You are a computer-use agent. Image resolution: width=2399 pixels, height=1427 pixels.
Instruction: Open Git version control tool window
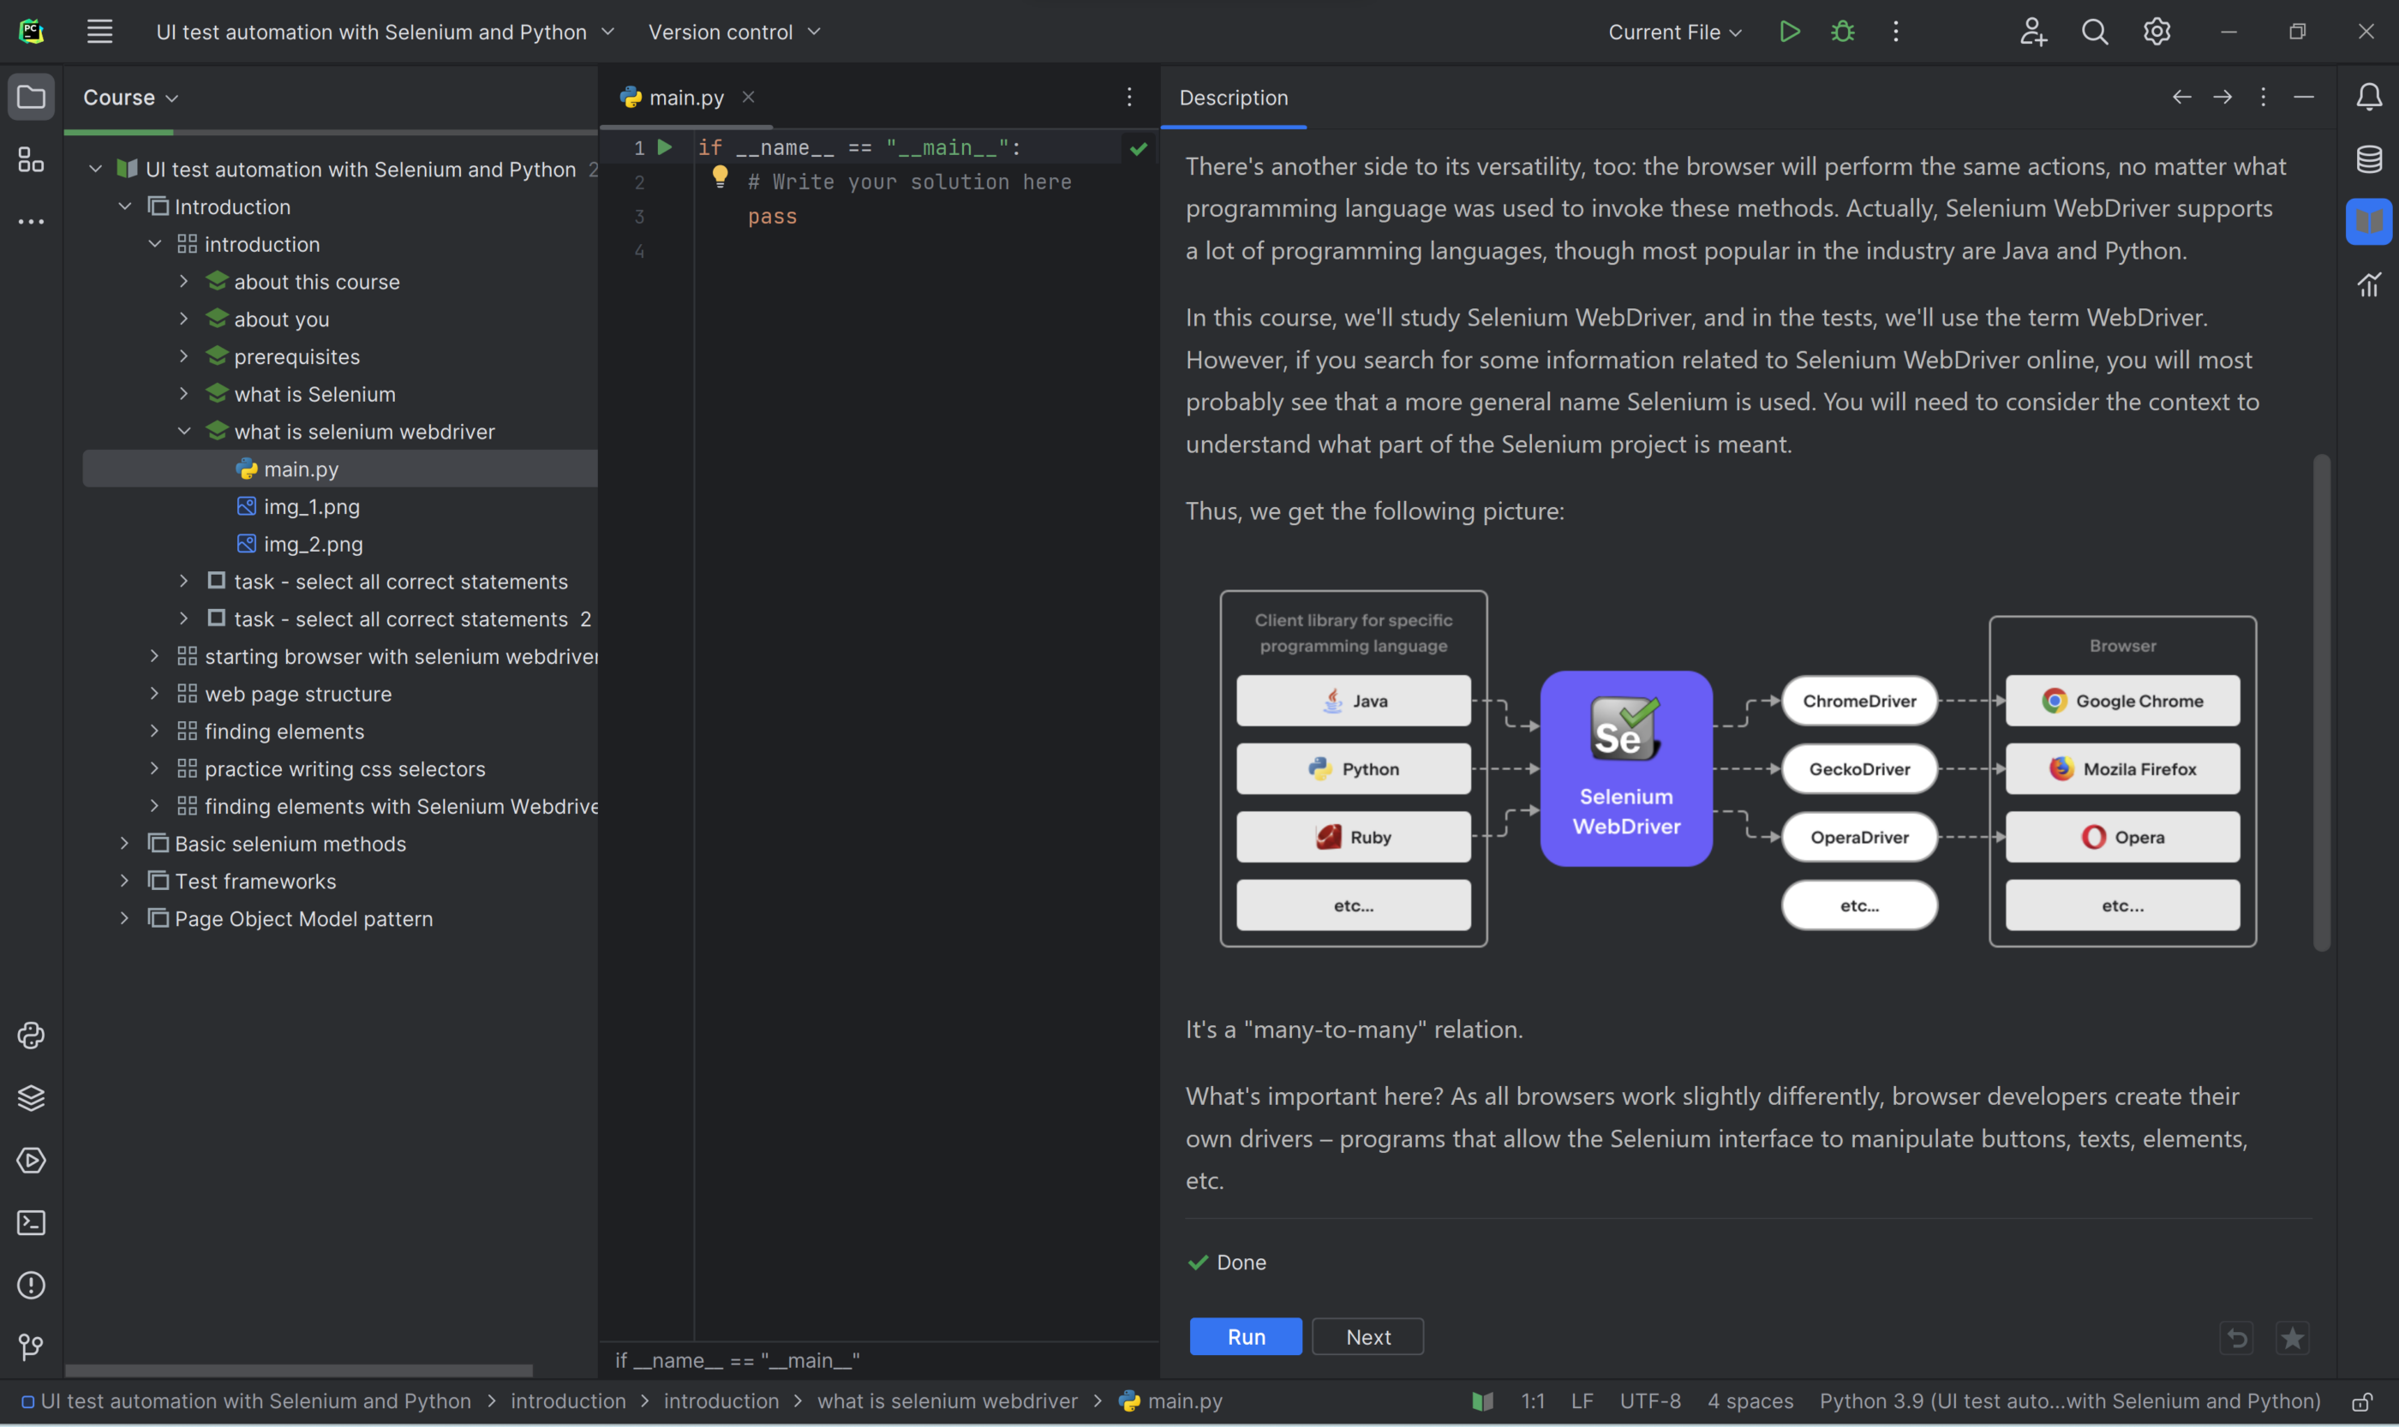tap(31, 1347)
